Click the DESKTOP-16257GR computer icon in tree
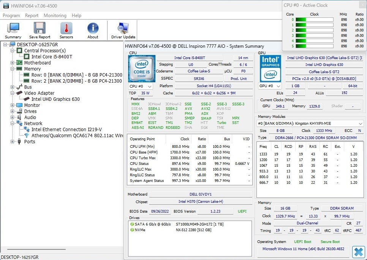The image size is (367, 260). point(12,45)
